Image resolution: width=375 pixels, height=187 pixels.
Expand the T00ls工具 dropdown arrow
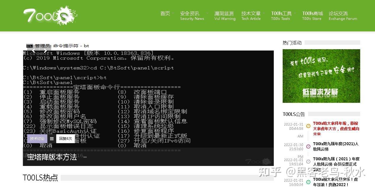[x=295, y=13]
